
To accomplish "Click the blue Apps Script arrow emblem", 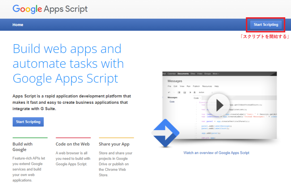I will [x=165, y=133].
